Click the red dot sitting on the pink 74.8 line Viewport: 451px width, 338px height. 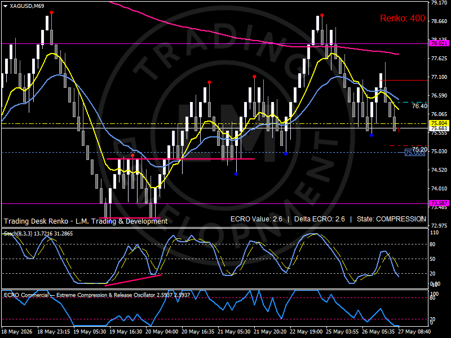(x=132, y=155)
